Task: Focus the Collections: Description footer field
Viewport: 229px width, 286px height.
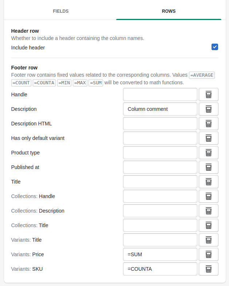Action: (160, 211)
